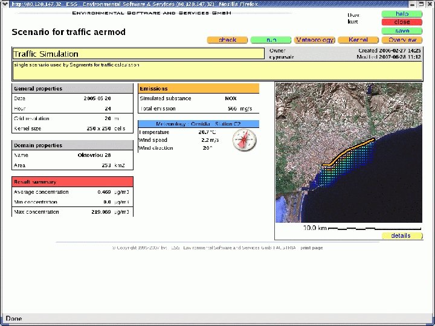Go to the Overview page

point(402,40)
